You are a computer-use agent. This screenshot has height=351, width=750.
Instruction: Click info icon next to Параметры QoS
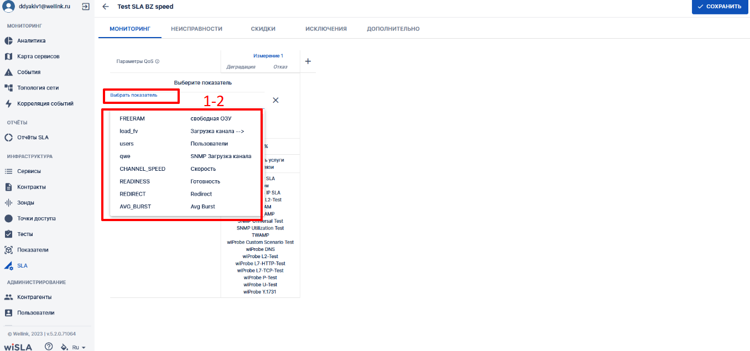[157, 61]
